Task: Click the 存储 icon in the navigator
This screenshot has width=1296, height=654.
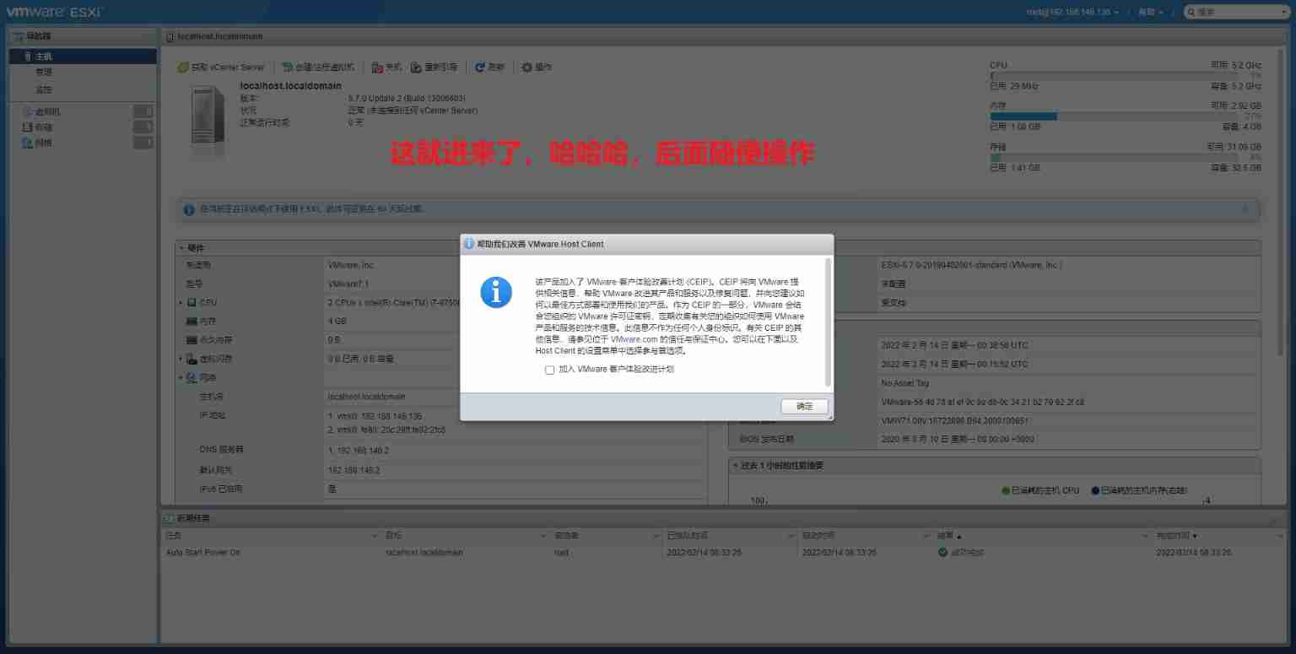Action: pyautogui.click(x=28, y=127)
